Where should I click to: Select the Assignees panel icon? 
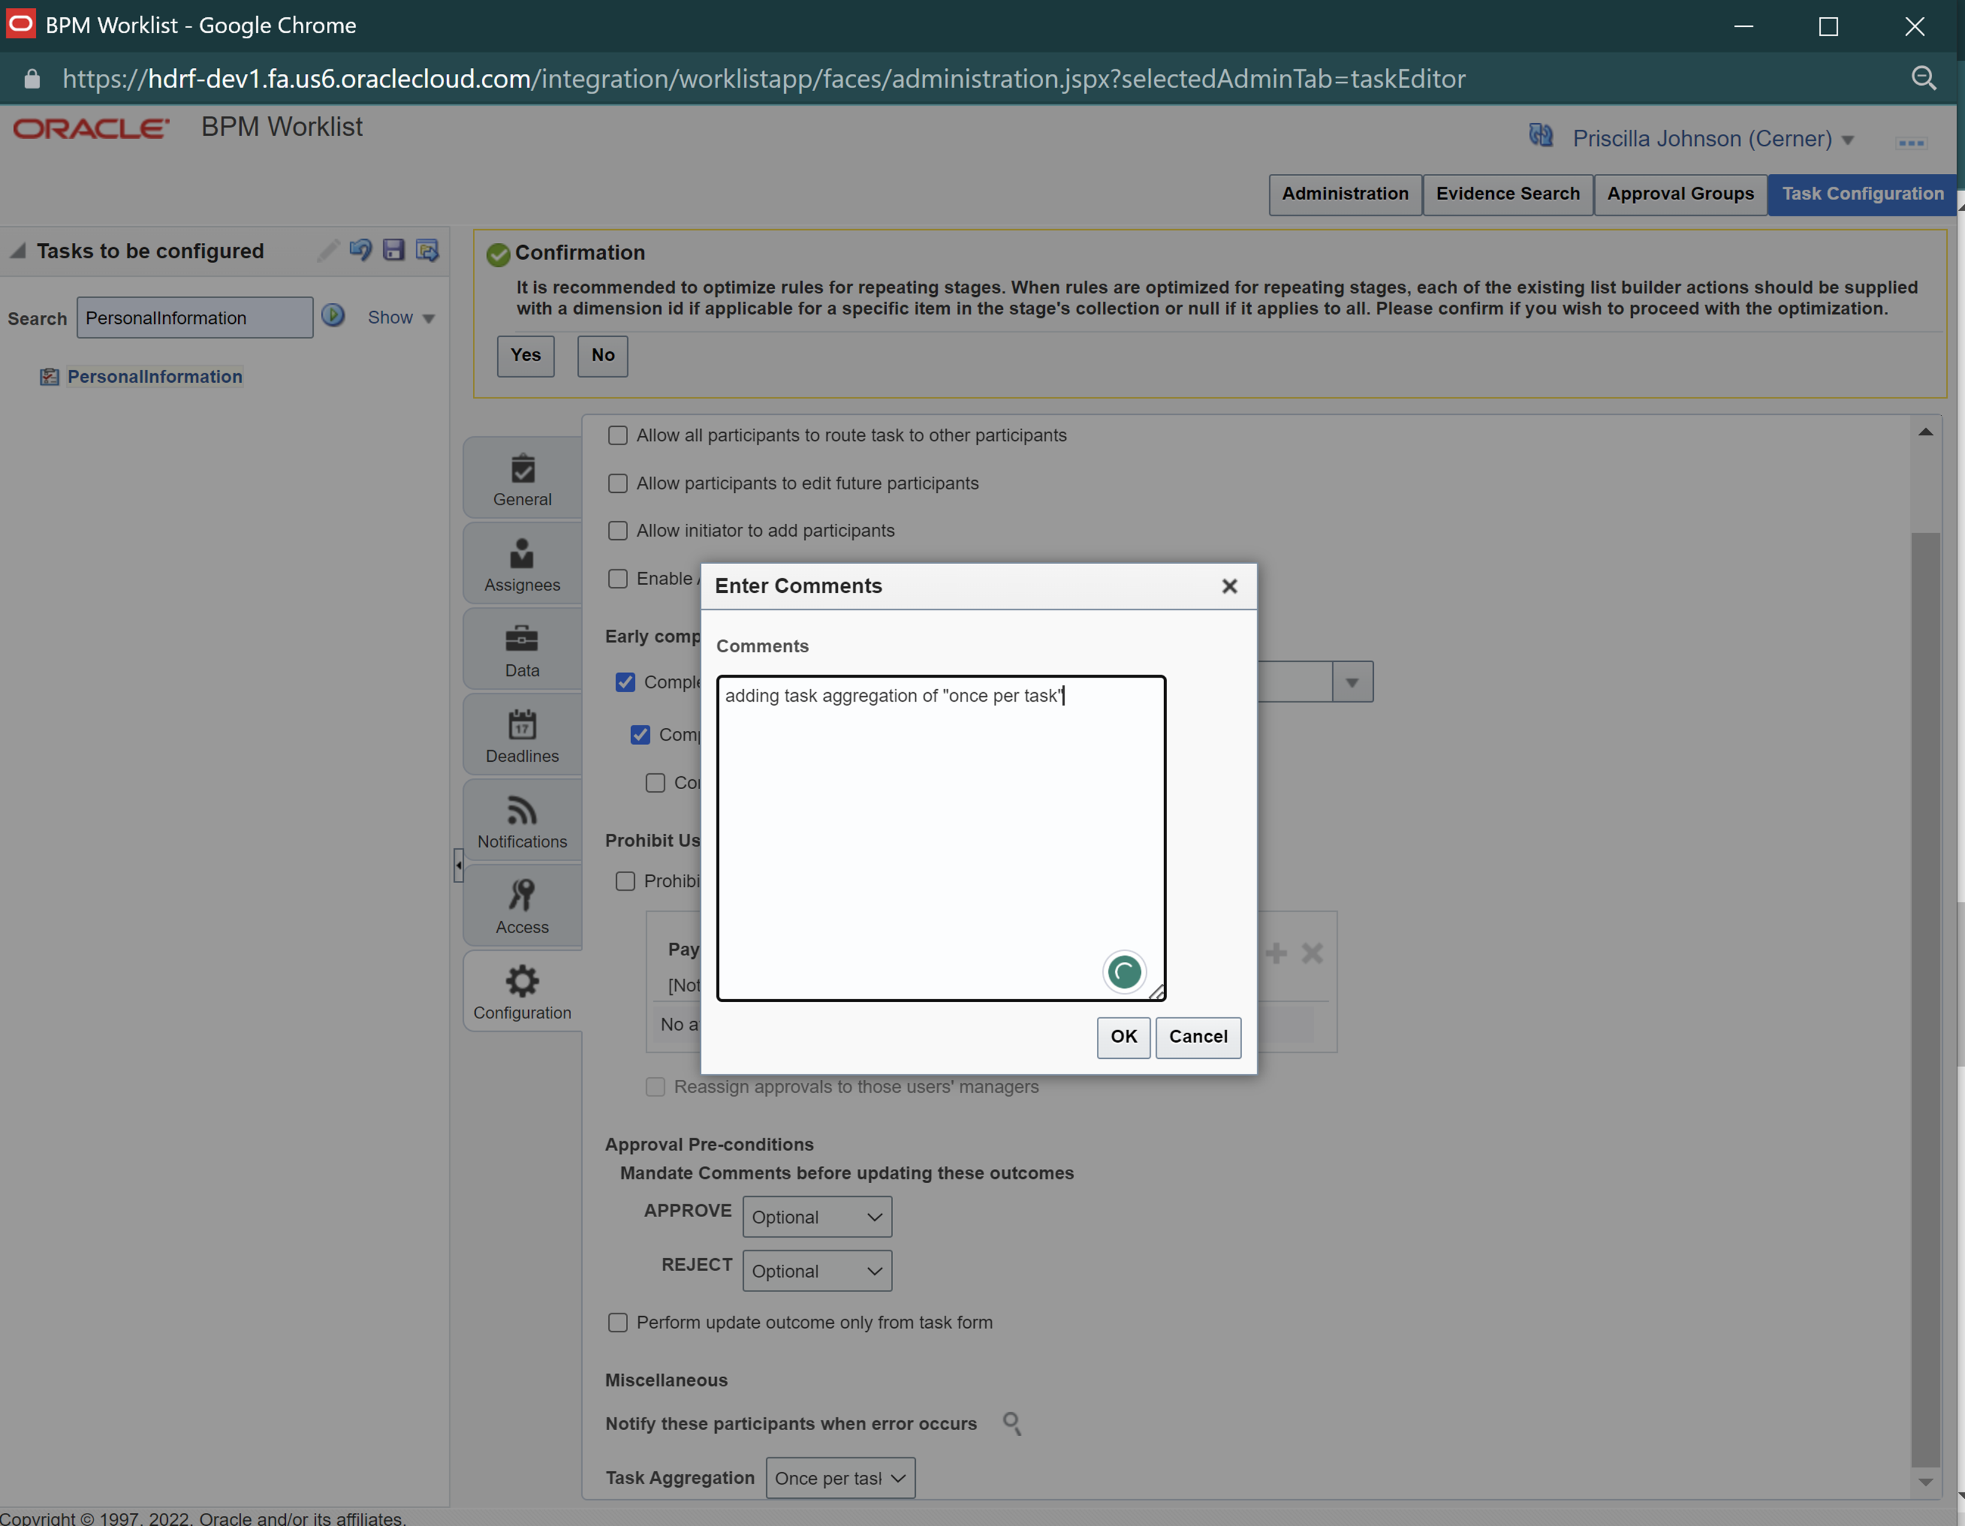pos(522,563)
